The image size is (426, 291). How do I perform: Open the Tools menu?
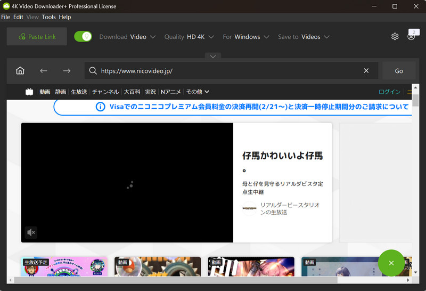coord(48,17)
